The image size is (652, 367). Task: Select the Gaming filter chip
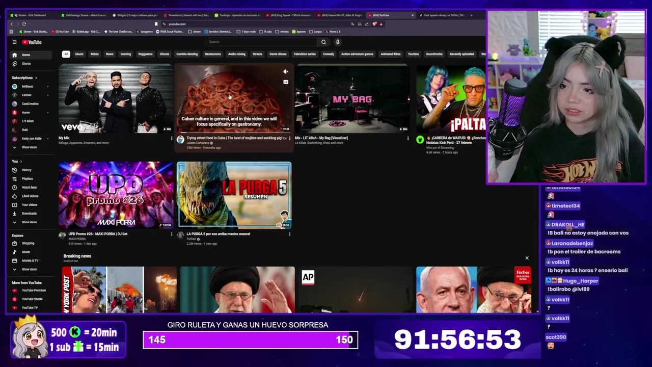126,54
